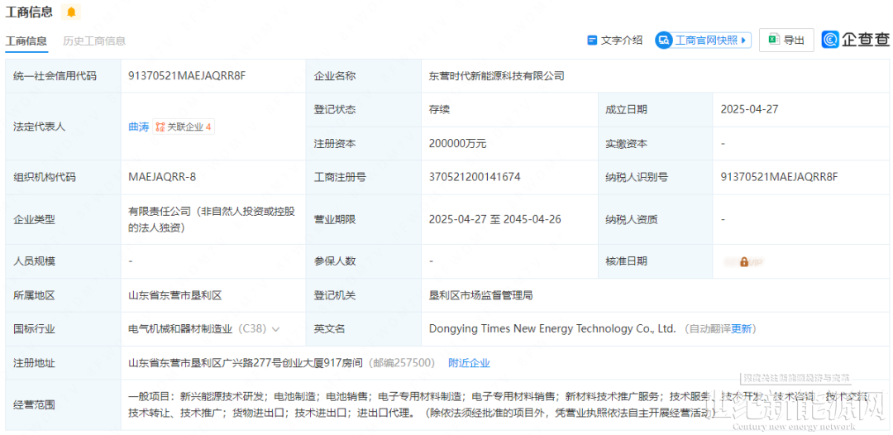Click the related-enterprise graph icon
893x435 pixels.
pyautogui.click(x=160, y=127)
